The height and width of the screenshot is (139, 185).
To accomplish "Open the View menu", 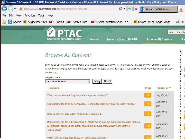I will 19,15.
